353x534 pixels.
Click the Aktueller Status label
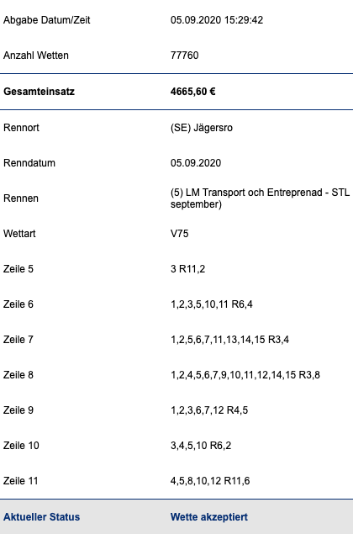point(41,517)
